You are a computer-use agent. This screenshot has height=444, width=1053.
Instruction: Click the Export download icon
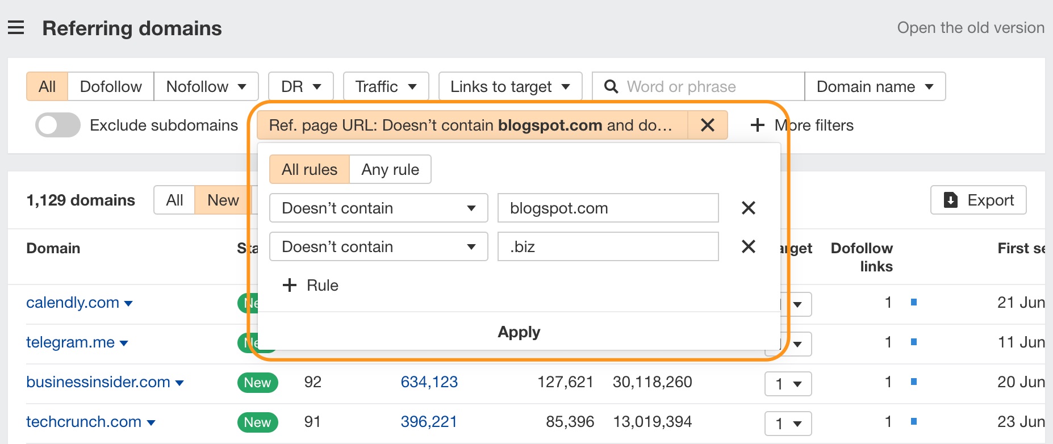950,200
